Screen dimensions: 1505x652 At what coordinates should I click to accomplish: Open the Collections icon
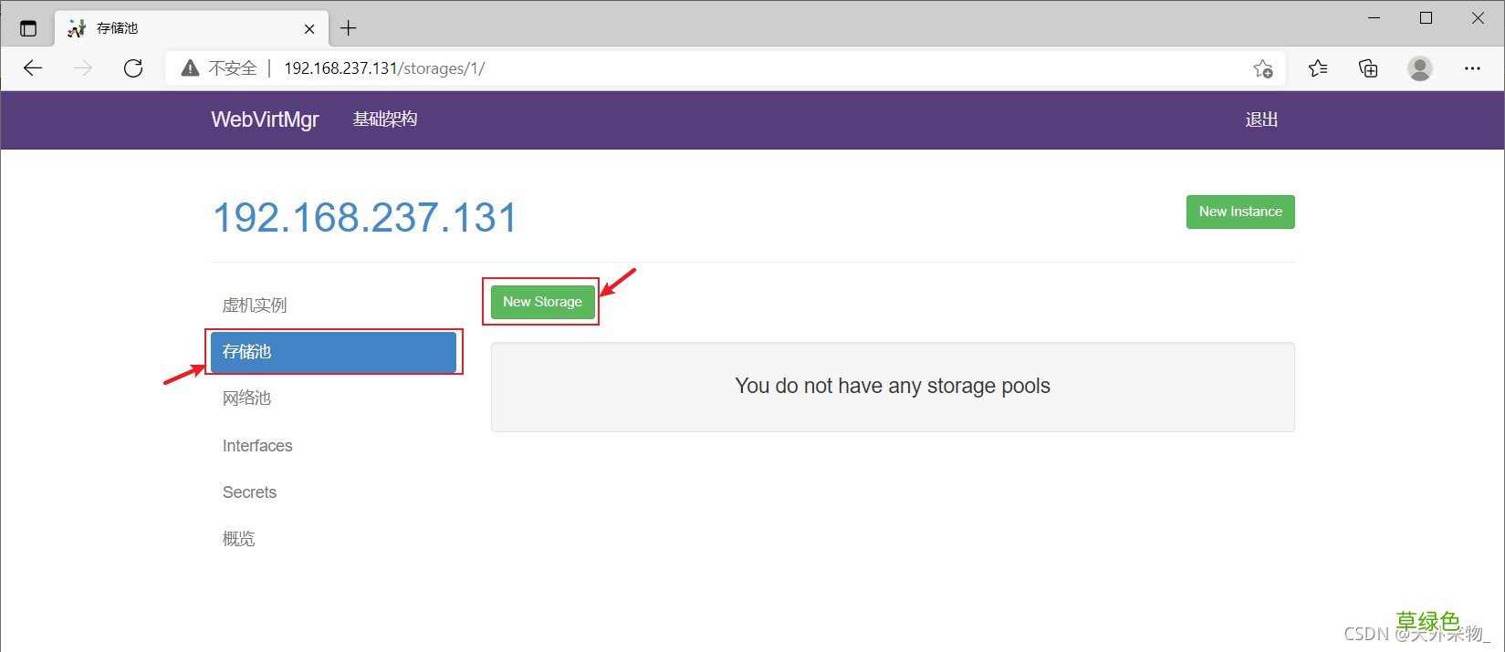[1368, 68]
